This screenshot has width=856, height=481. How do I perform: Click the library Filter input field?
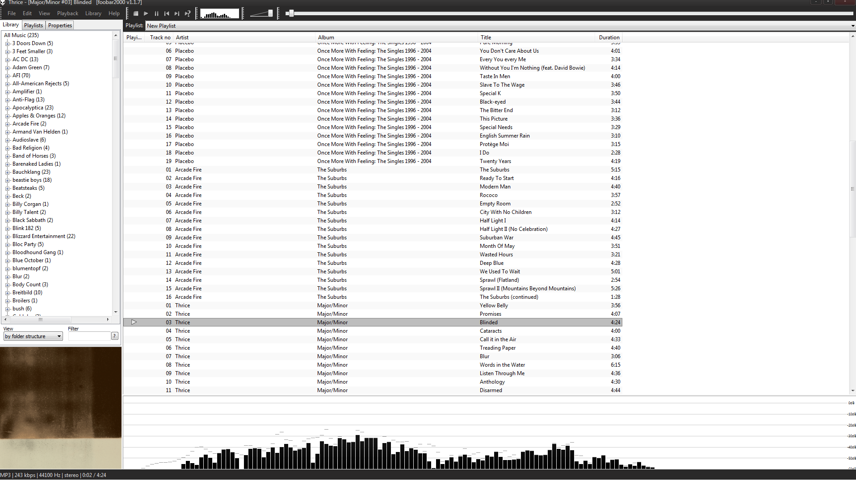coord(89,336)
